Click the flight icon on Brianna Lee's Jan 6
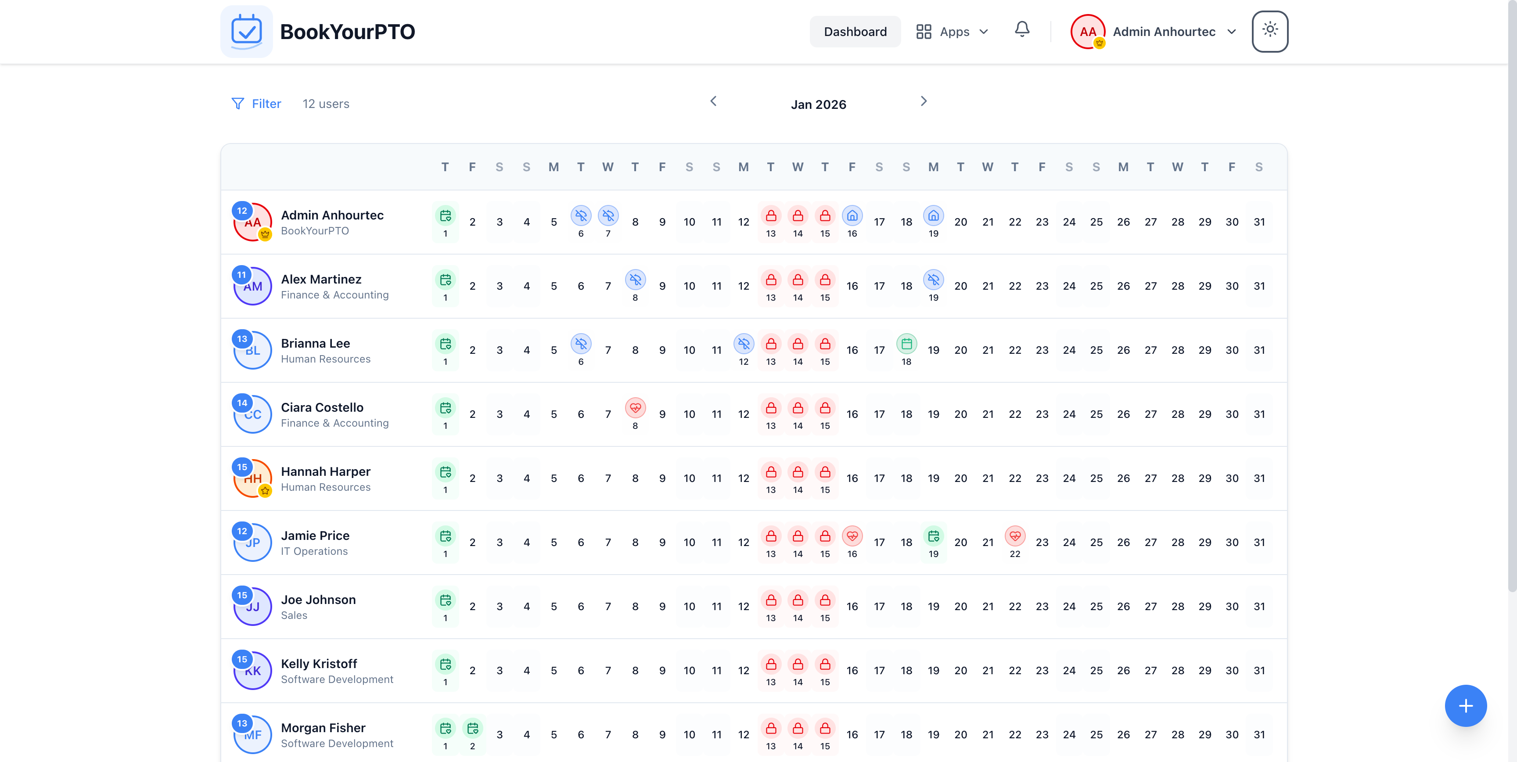 pos(581,344)
